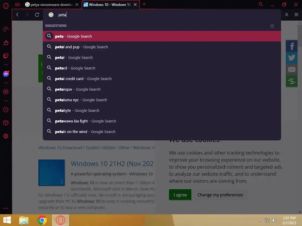Select 'petals on the wind' suggestion

[162, 132]
